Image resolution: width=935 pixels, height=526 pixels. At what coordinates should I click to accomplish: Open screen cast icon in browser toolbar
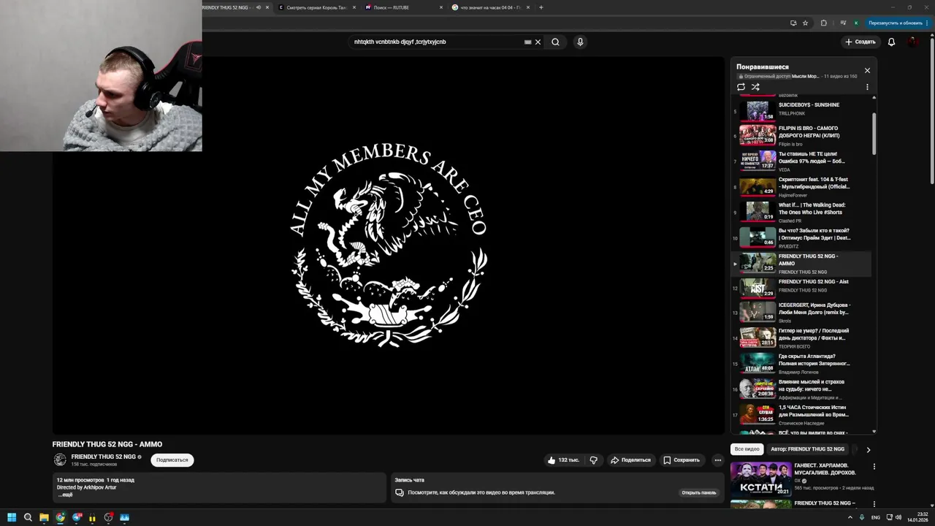tap(793, 23)
